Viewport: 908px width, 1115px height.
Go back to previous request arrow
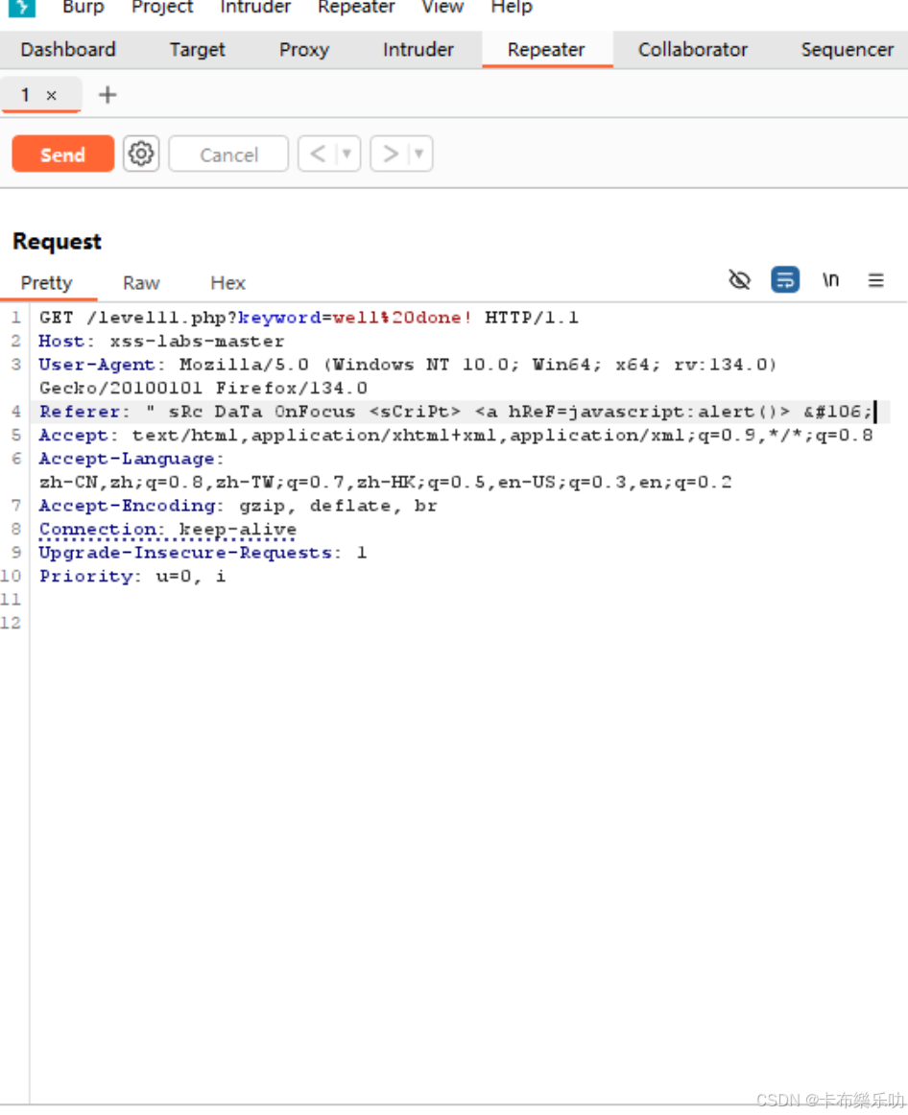[x=318, y=154]
